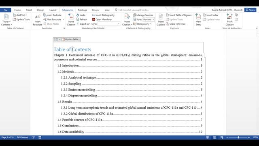Click Insert Table of Figures
The image size is (259, 146).
pyautogui.click(x=179, y=15)
